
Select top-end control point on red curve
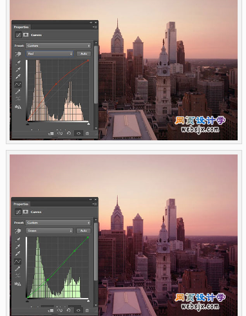pyautogui.click(x=88, y=60)
